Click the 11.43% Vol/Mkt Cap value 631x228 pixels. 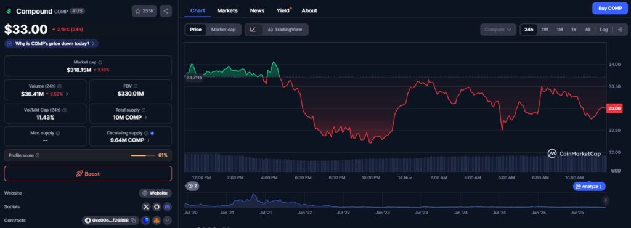coord(45,118)
